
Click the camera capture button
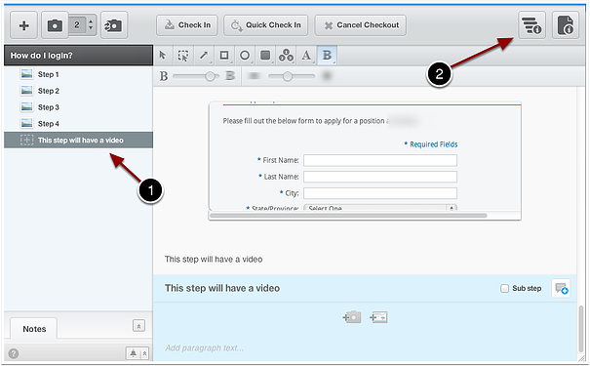[55, 25]
